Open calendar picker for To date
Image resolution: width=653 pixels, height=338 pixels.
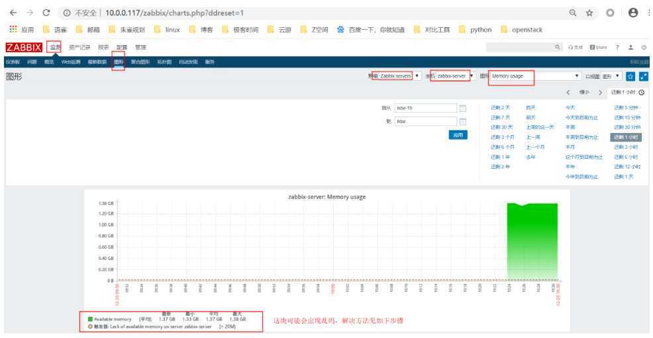pos(462,122)
